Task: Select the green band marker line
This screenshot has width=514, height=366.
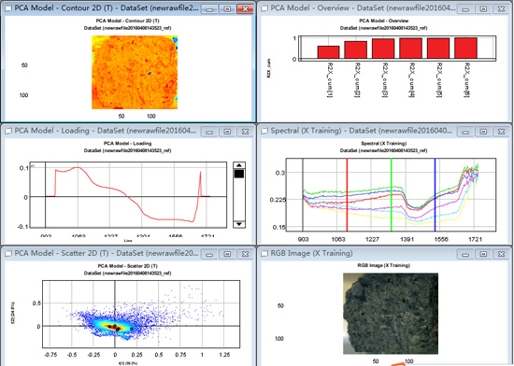Action: point(391,195)
